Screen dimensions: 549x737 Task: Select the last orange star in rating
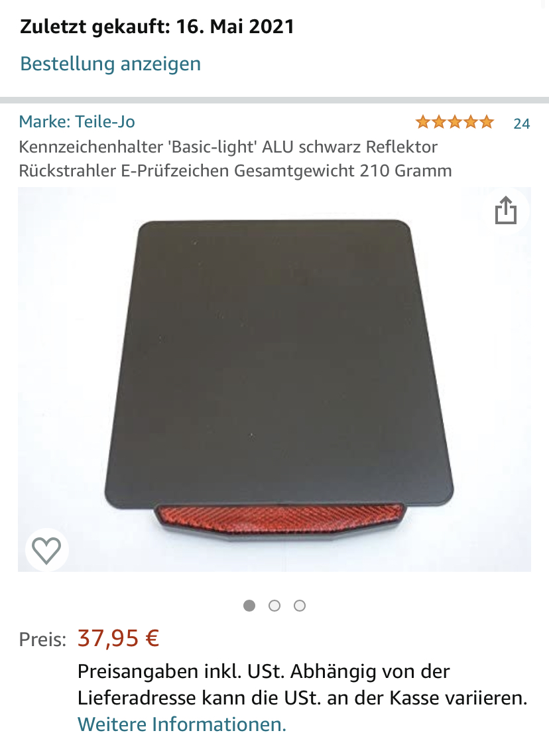click(x=487, y=122)
